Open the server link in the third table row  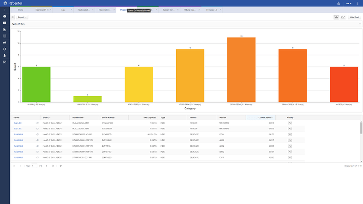point(18,135)
